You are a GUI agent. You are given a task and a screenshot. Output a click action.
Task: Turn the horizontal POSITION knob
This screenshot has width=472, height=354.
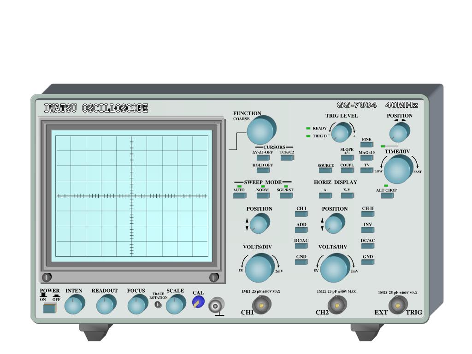pyautogui.click(x=400, y=132)
